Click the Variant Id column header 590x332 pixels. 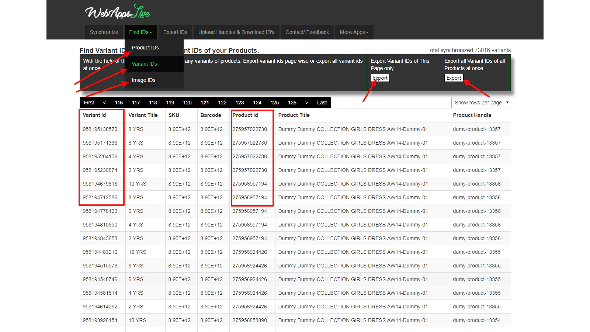(x=94, y=115)
